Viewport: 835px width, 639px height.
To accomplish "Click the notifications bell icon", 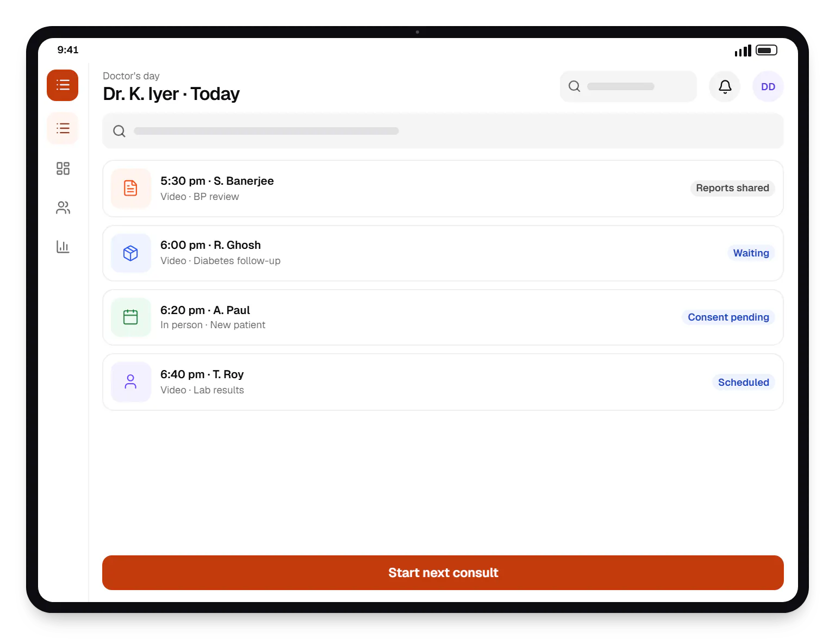I will (x=725, y=86).
